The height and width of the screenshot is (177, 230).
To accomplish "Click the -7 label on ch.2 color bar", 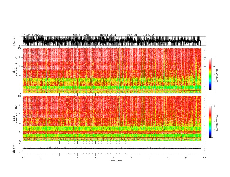I will coord(214,138).
